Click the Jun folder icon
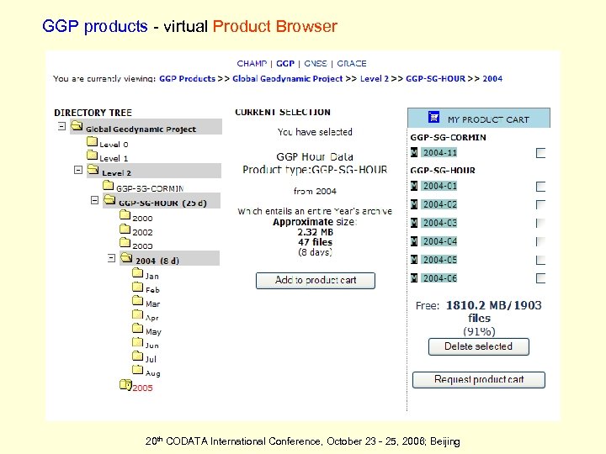The height and width of the screenshot is (454, 606). point(137,342)
